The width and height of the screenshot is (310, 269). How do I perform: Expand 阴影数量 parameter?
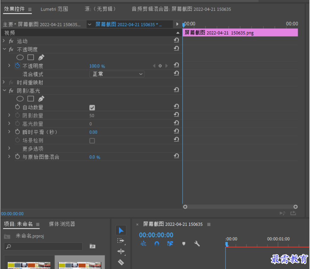coord(9,115)
